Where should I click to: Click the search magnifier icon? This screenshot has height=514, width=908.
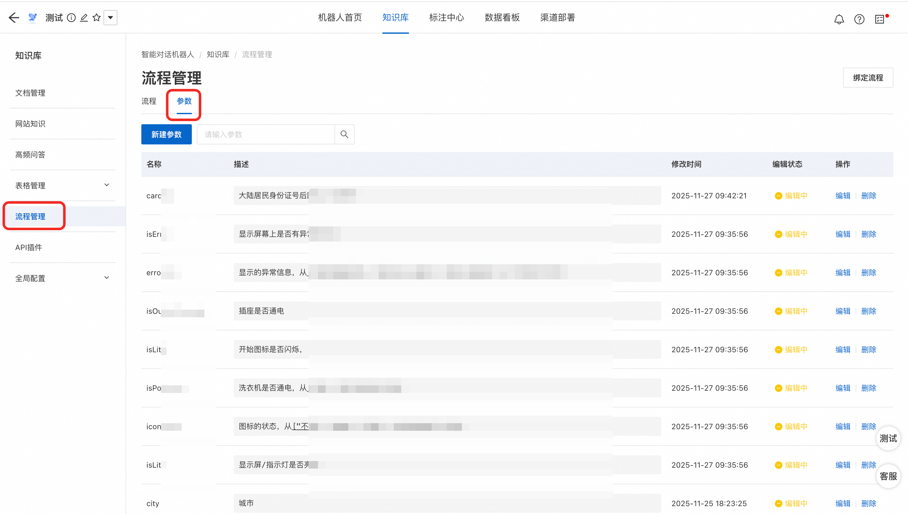pyautogui.click(x=344, y=134)
